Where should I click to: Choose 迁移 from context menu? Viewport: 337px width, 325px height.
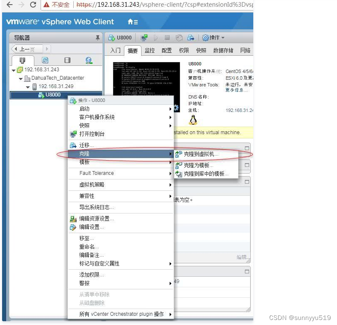[x=121, y=146]
